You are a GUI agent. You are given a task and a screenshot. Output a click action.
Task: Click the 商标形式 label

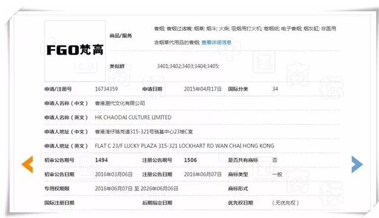pos(238,188)
